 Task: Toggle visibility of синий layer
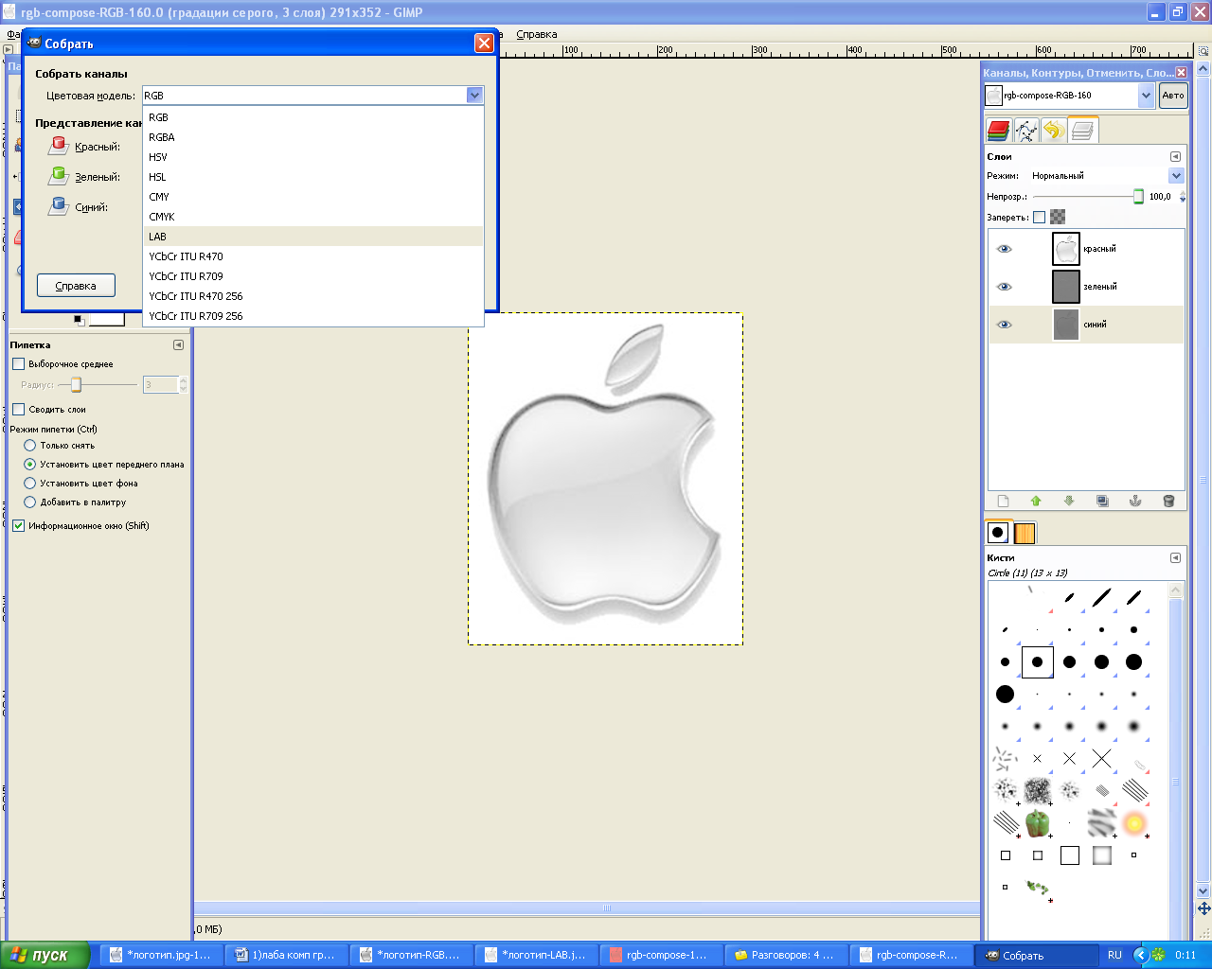[1005, 325]
